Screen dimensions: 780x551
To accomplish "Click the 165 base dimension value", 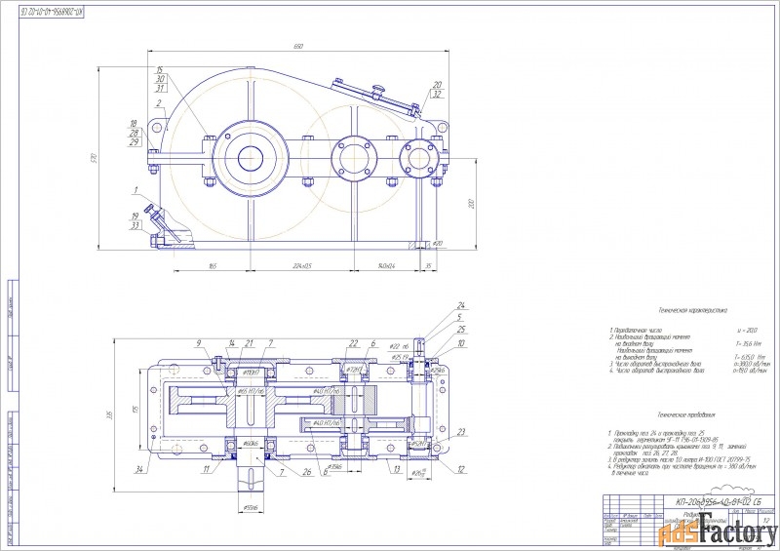I will coord(212,266).
